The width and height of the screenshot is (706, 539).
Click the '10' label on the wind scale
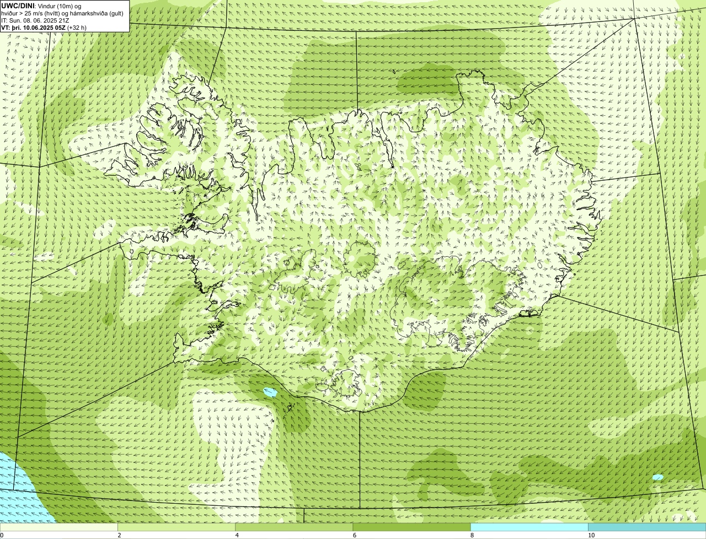pyautogui.click(x=591, y=535)
